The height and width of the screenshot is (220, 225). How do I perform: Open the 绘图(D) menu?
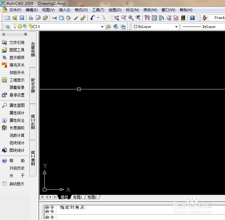point(115,10)
